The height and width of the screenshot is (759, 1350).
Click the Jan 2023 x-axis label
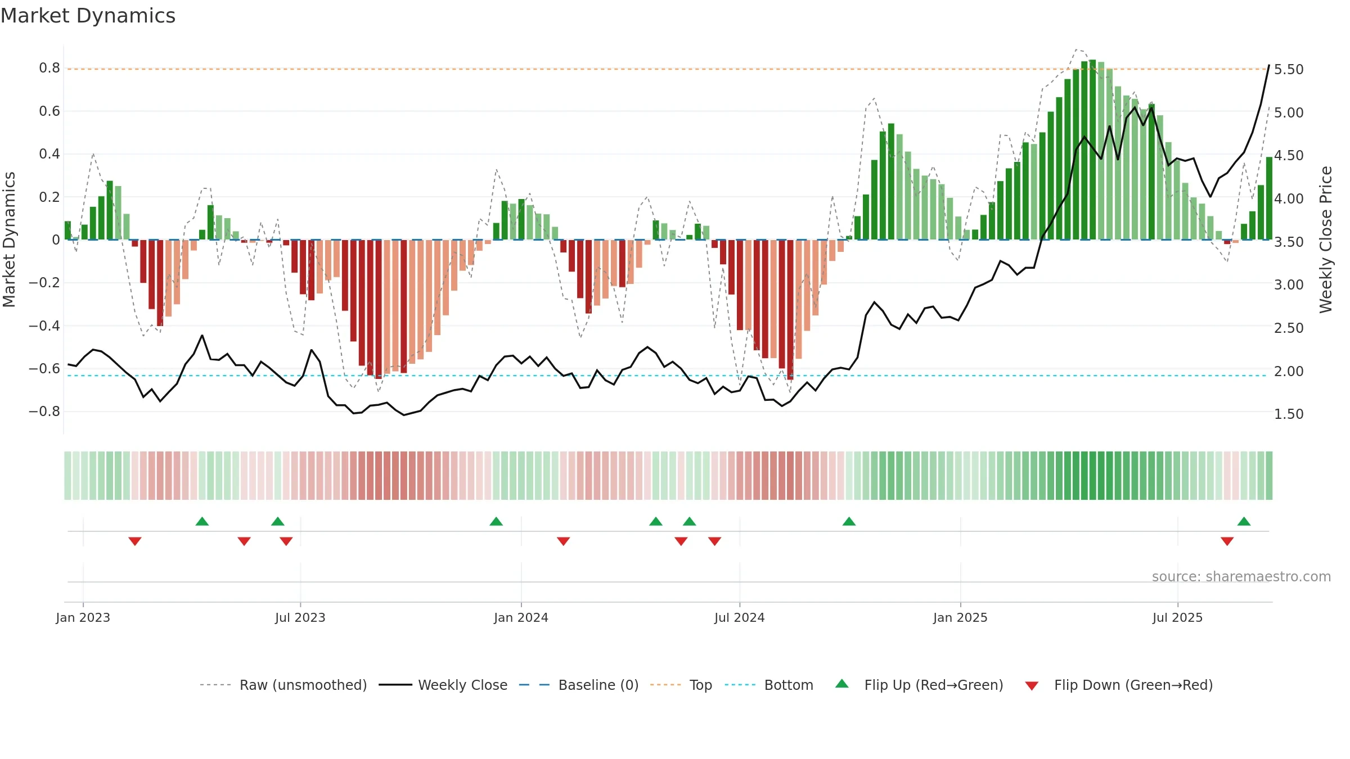click(83, 617)
